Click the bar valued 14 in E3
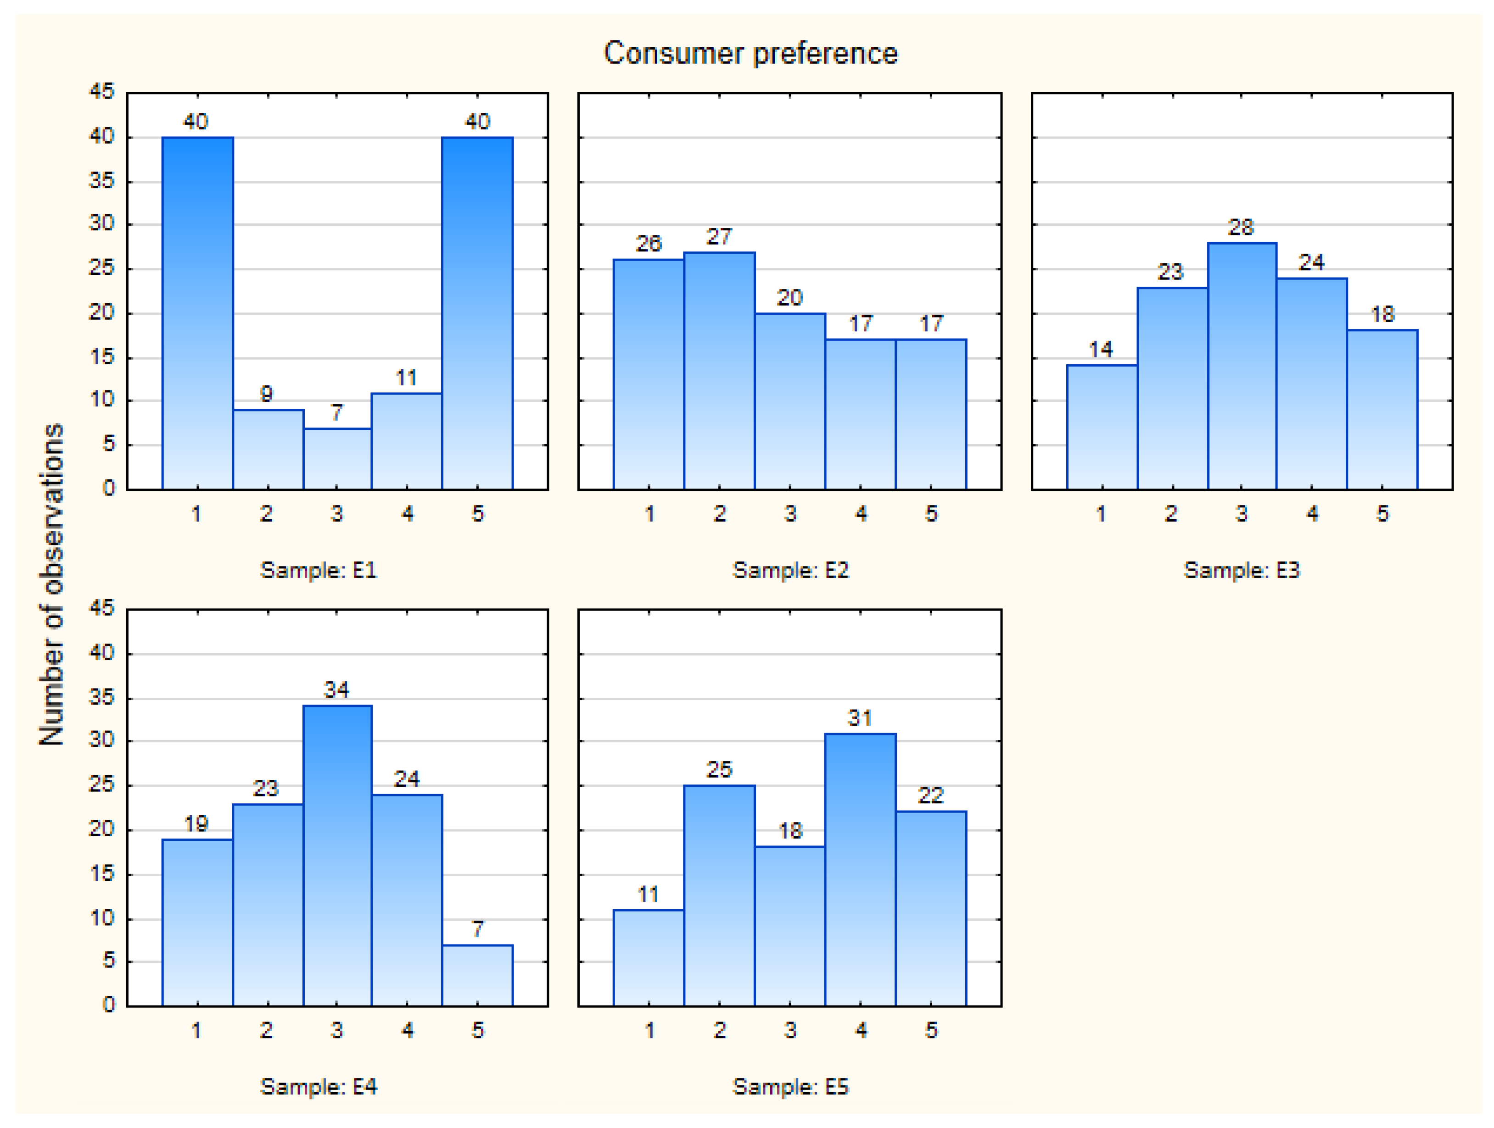The width and height of the screenshot is (1494, 1128). [1102, 427]
